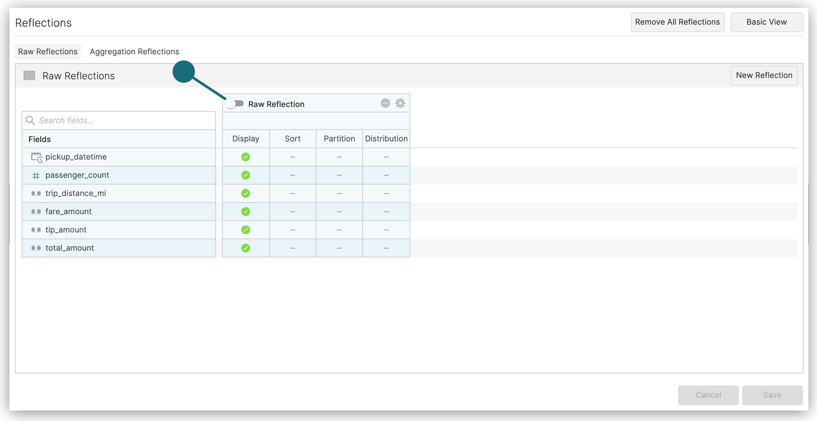Set Sort for passenger_count field

coord(292,175)
